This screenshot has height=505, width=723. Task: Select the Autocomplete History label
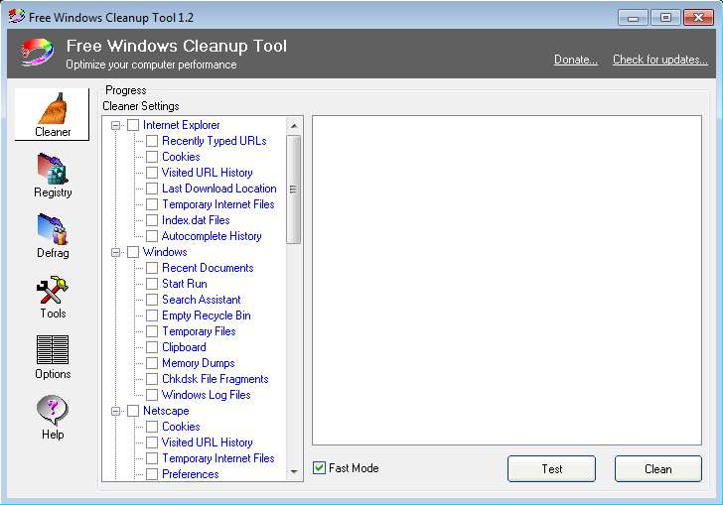212,236
